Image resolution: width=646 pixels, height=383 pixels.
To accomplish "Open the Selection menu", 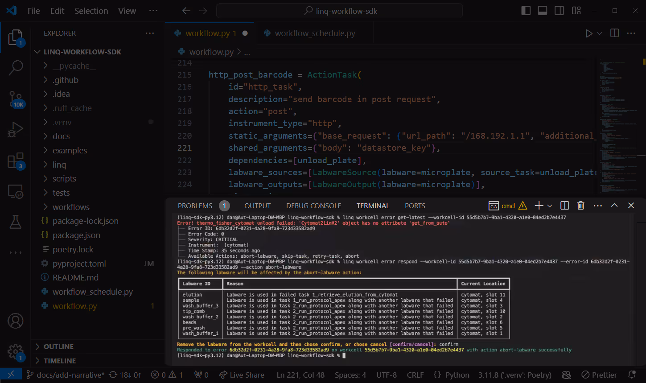I will (91, 10).
